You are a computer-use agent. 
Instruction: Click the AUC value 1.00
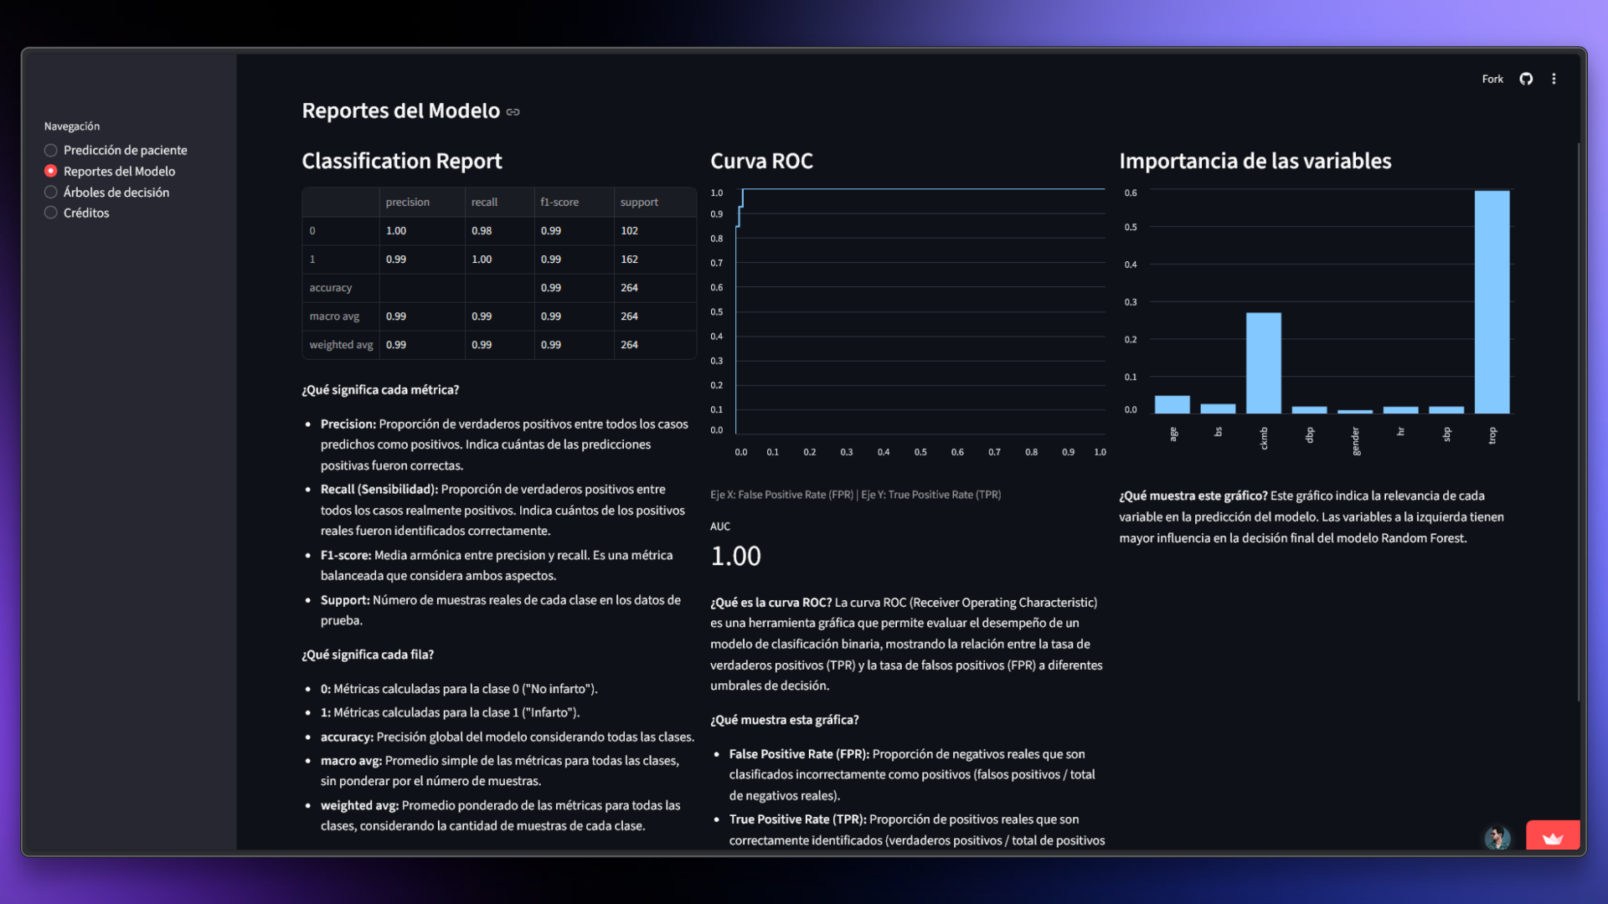tap(735, 555)
